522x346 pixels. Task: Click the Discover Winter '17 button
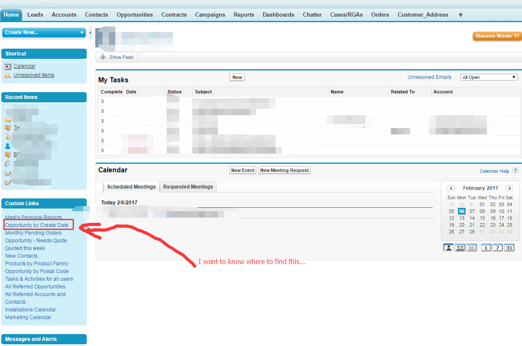click(497, 36)
